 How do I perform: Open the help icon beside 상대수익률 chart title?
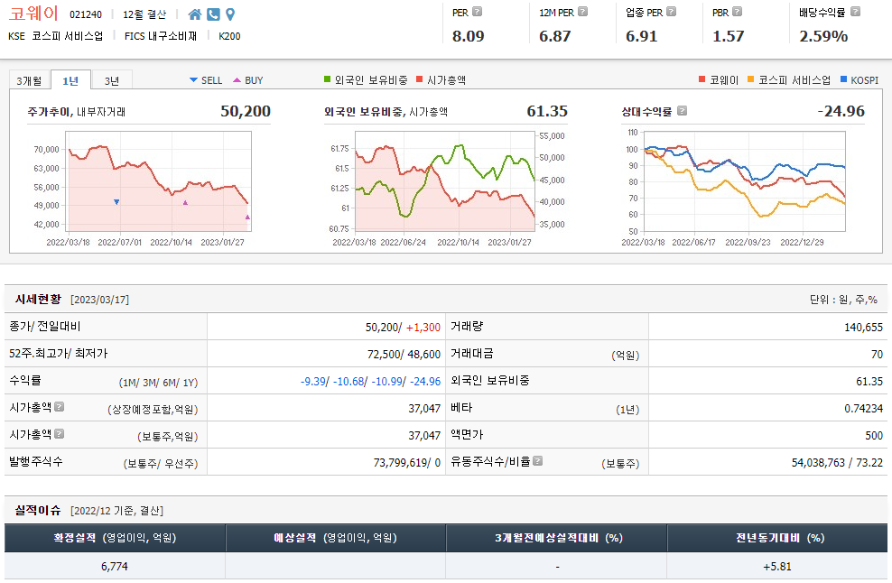[x=682, y=111]
